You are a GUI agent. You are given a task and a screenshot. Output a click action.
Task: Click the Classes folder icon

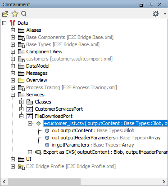point(30,102)
